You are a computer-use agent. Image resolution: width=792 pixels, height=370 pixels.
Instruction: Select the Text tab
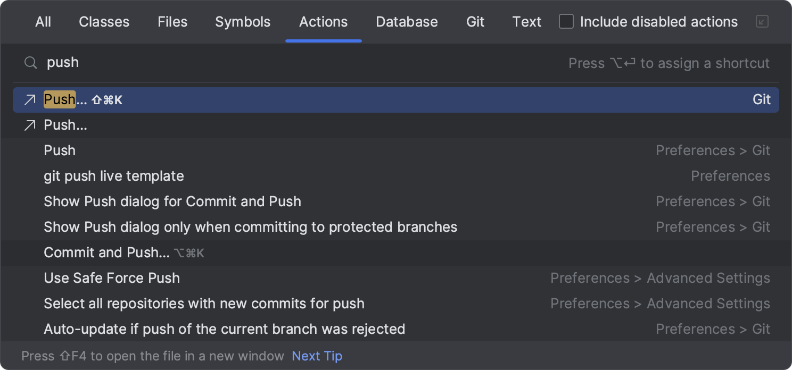coord(526,22)
